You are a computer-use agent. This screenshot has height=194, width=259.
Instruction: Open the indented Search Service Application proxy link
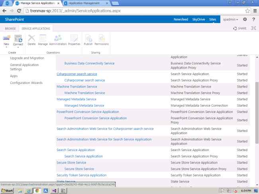click(x=83, y=156)
